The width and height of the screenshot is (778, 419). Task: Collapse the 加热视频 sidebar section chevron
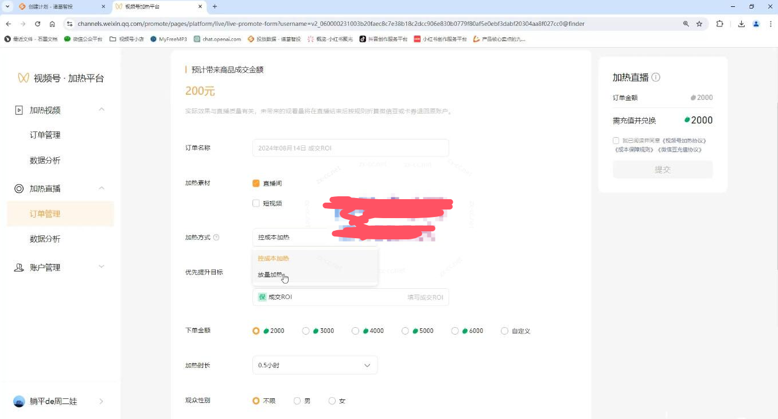(x=102, y=109)
